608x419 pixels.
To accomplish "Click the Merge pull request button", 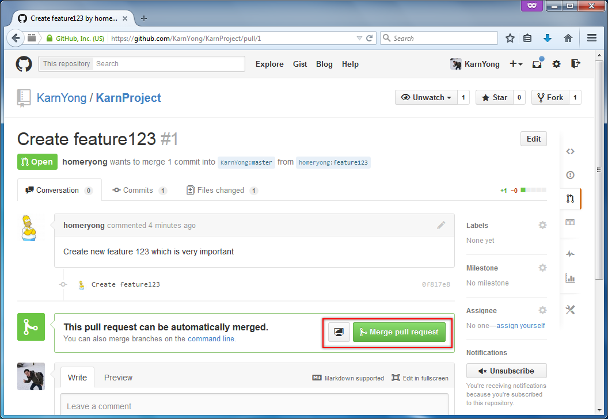I will [x=399, y=332].
